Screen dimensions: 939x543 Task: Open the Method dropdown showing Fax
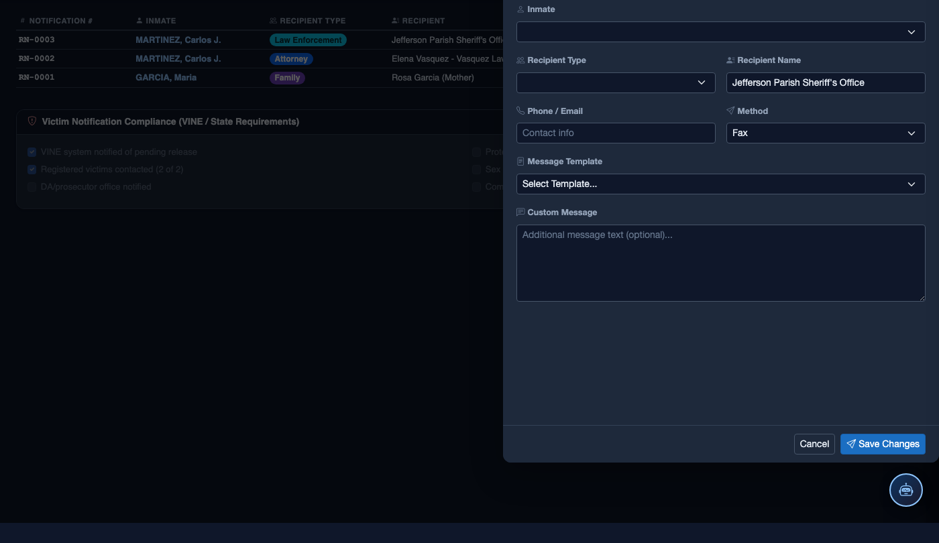pyautogui.click(x=826, y=133)
